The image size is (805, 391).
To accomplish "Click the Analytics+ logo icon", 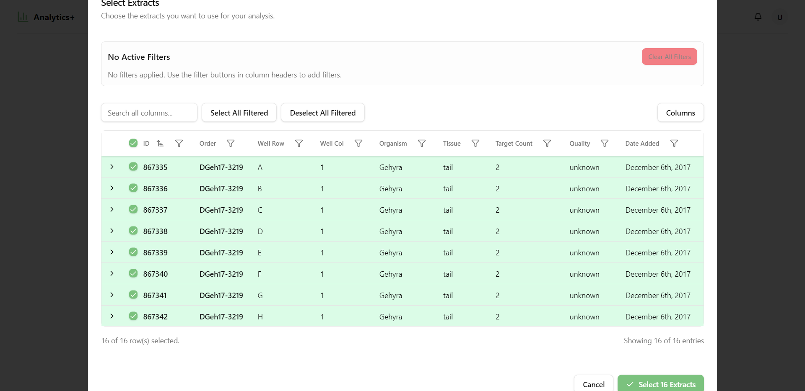I will coord(23,17).
